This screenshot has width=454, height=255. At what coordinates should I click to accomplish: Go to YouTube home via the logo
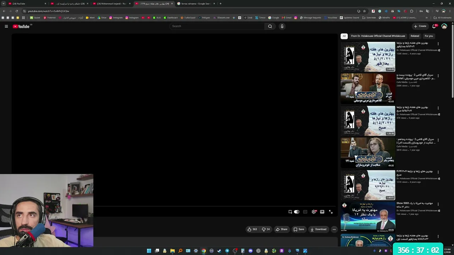tap(21, 26)
